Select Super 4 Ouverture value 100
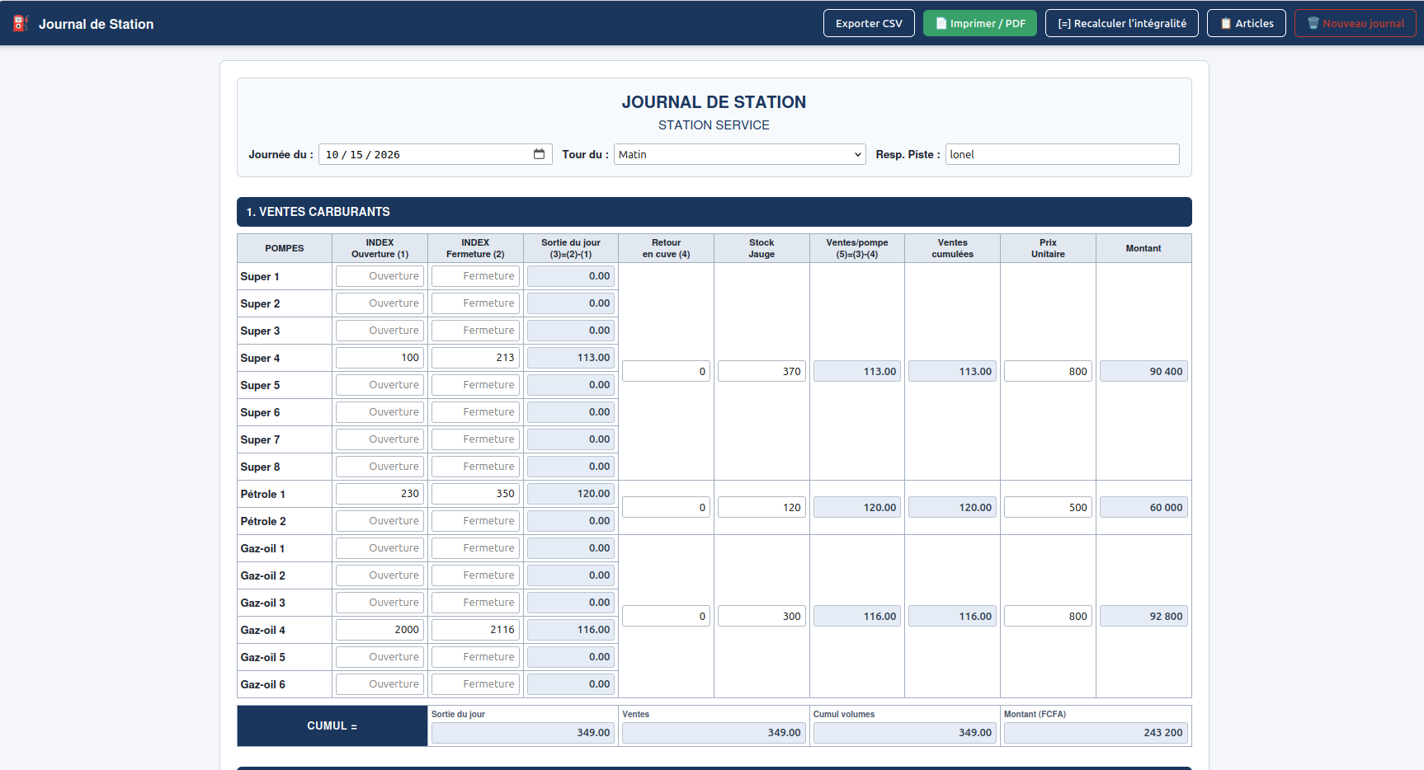Viewport: 1424px width, 770px height. pyautogui.click(x=380, y=358)
